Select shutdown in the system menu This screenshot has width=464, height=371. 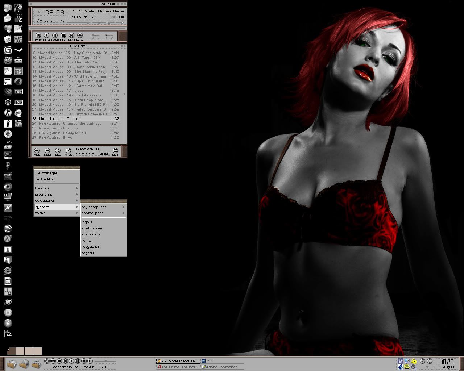click(x=103, y=234)
